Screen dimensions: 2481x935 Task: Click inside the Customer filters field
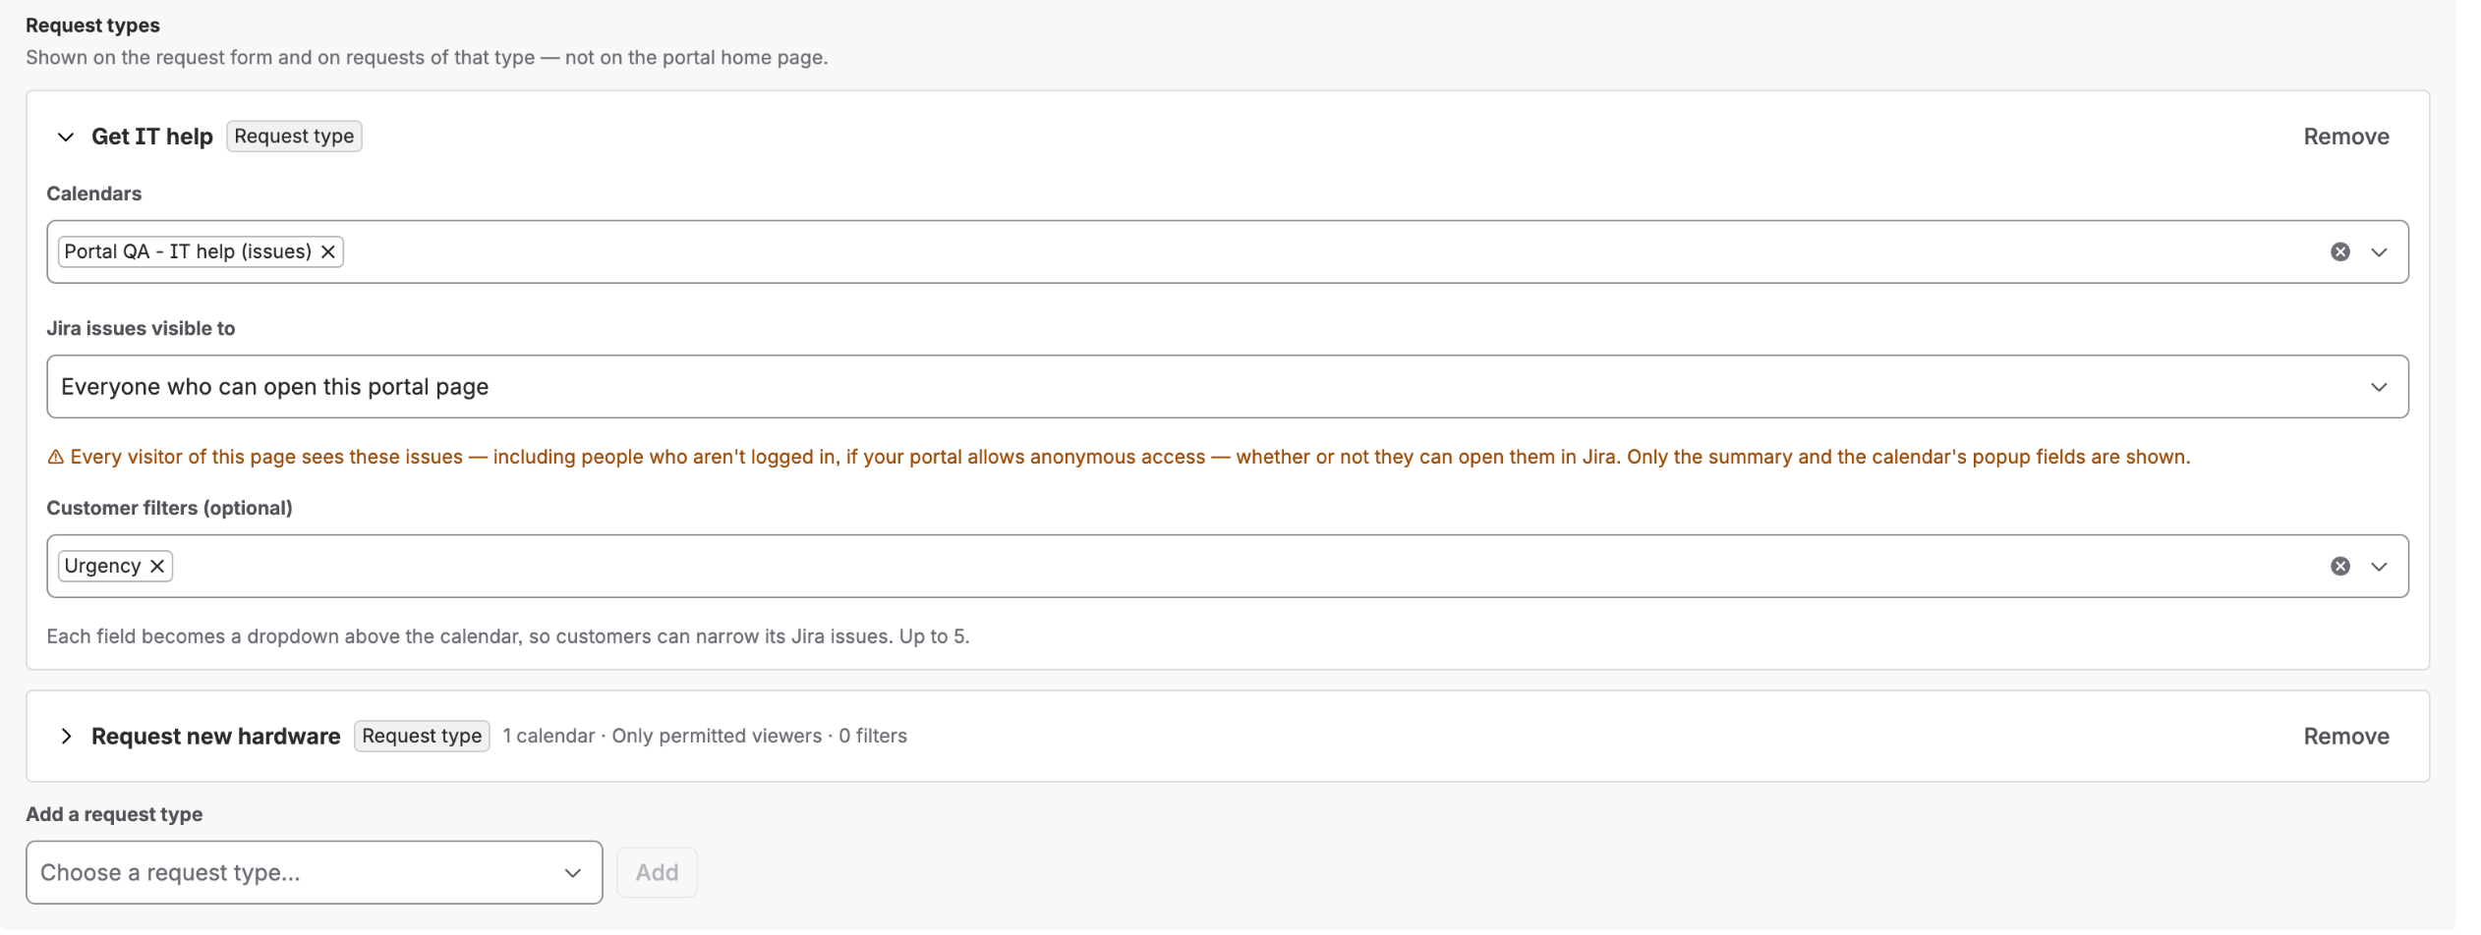[x=1227, y=567]
